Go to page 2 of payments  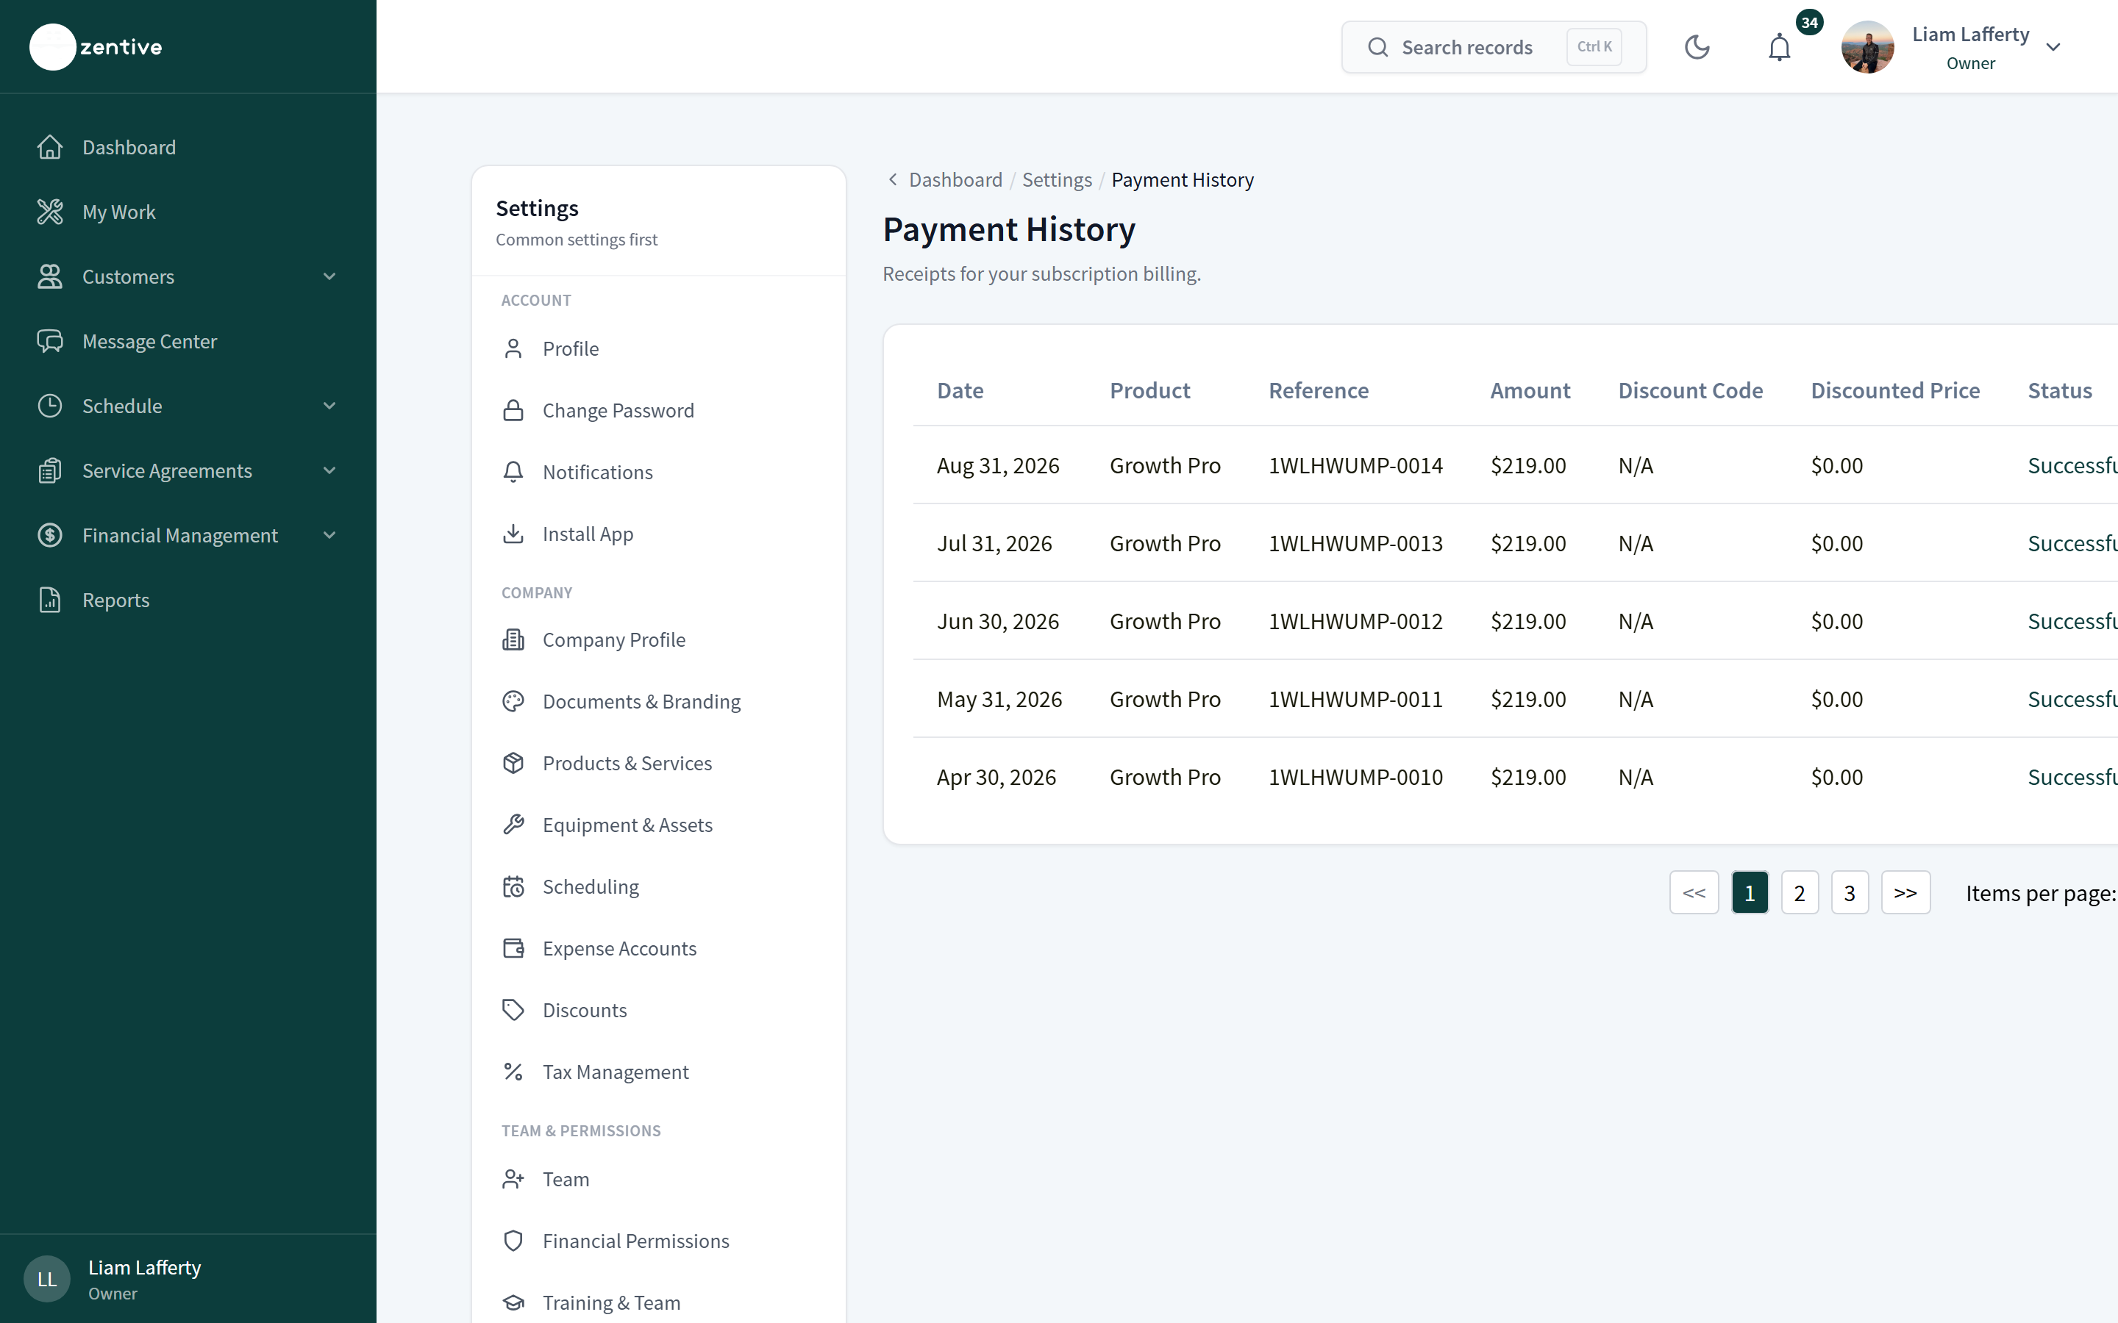coord(1800,892)
